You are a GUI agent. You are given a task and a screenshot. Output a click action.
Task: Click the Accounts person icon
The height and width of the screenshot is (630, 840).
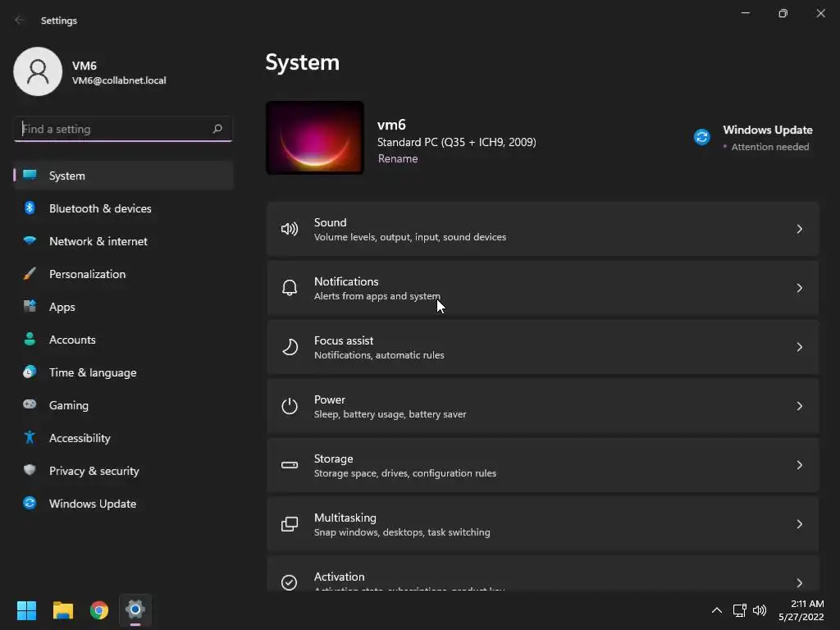click(x=30, y=339)
